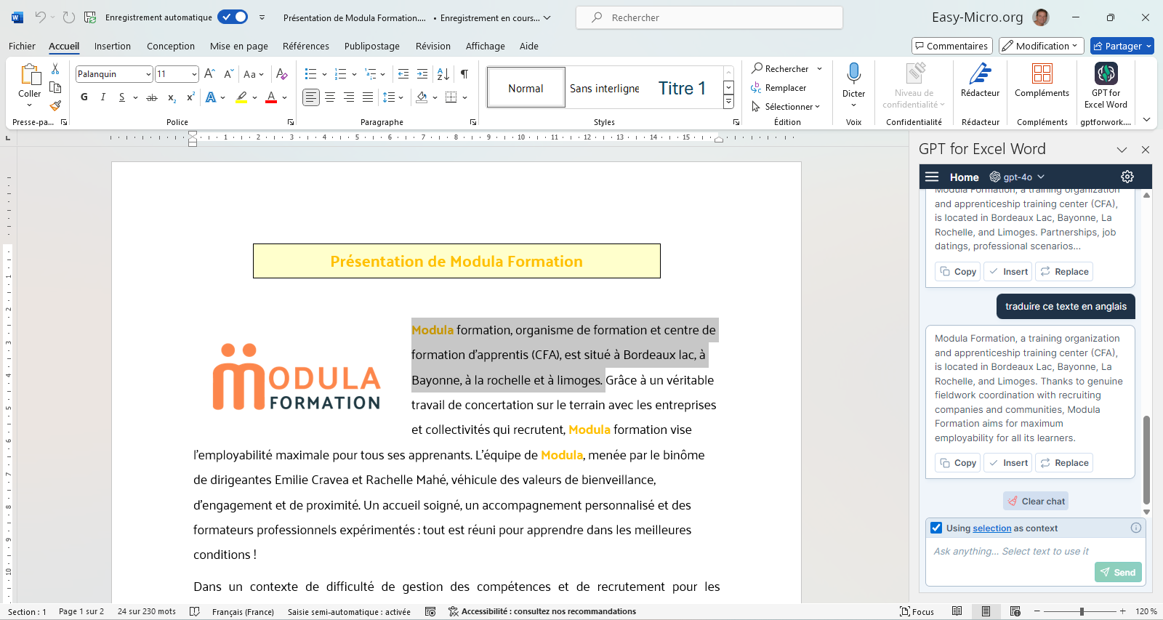Open GPT panel settings gear

1127,177
